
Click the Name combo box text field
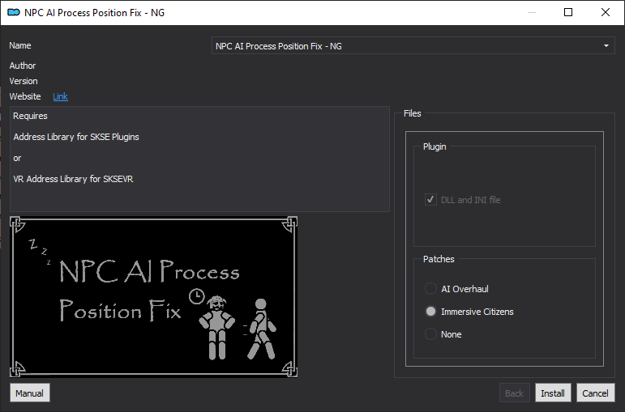pyautogui.click(x=413, y=46)
